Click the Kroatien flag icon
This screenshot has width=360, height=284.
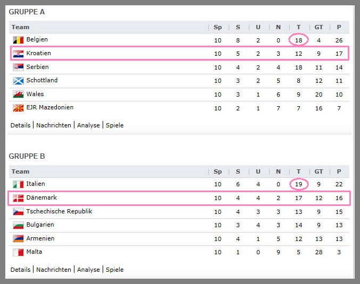[x=18, y=54]
